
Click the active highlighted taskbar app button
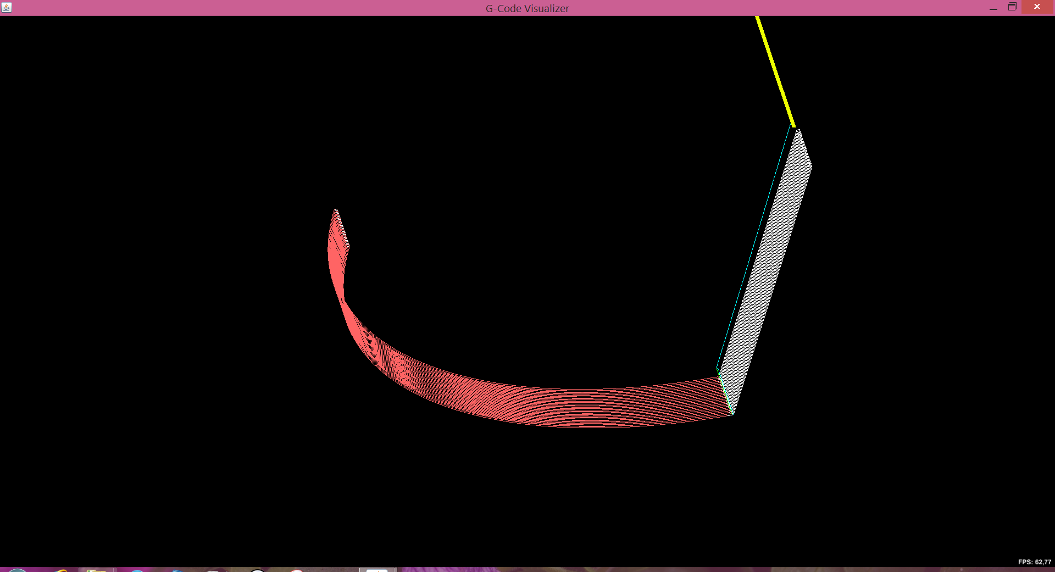point(377,570)
